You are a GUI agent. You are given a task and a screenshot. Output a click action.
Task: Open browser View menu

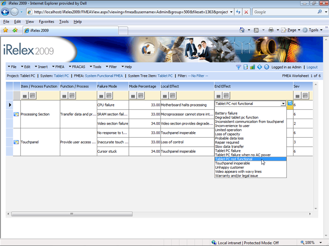coord(30,22)
